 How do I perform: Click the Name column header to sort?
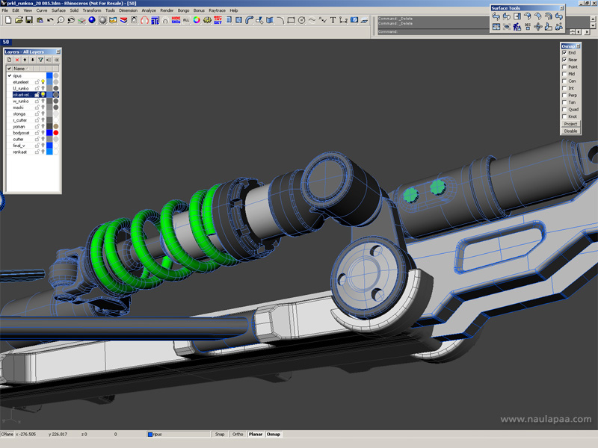(19, 68)
